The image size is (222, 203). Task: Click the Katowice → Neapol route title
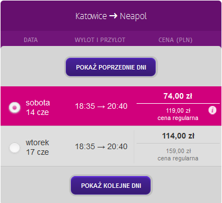(x=111, y=16)
